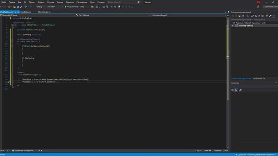Click the Save file icon
This screenshot has width=278, height=156.
(18, 7)
